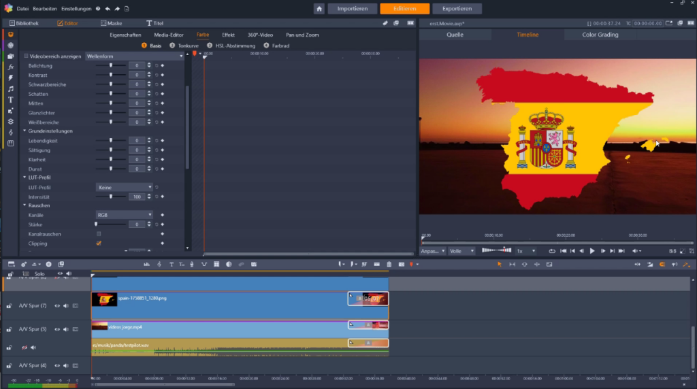Click the storyboard icon in timeline toolbar
The height and width of the screenshot is (389, 697).
(x=11, y=265)
